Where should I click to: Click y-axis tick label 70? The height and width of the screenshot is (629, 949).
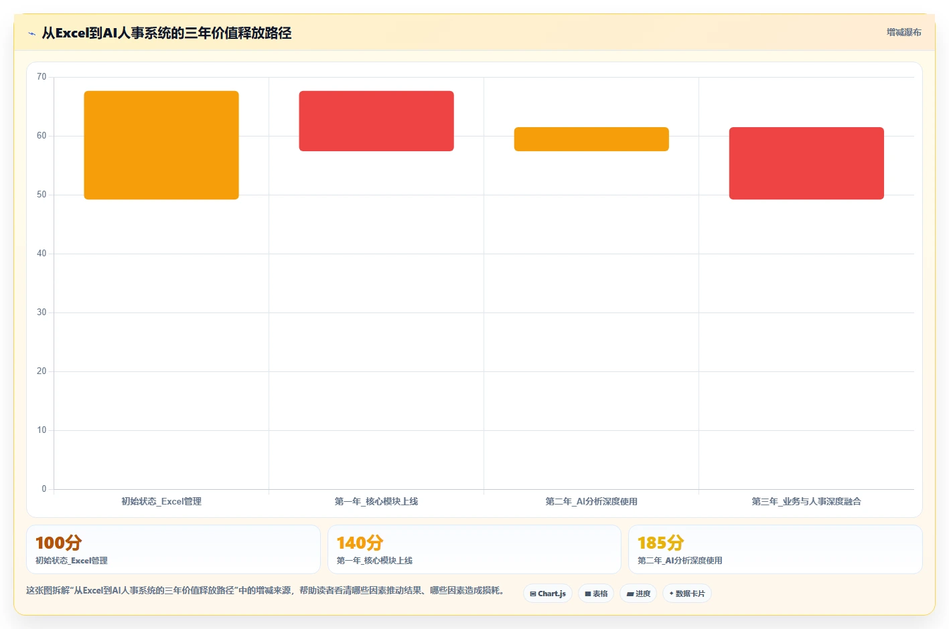[42, 77]
